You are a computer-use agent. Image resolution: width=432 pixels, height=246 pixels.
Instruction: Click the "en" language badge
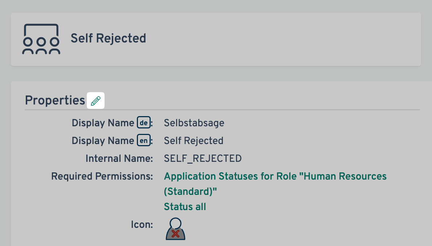143,141
